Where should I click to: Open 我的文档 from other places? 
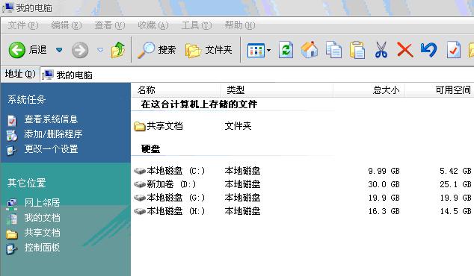coord(42,218)
